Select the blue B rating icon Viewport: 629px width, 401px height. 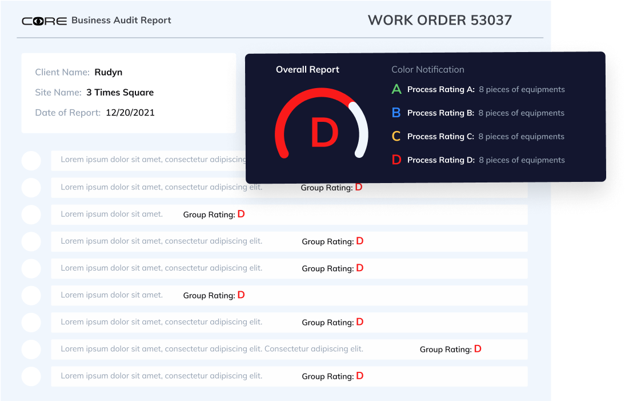[396, 113]
